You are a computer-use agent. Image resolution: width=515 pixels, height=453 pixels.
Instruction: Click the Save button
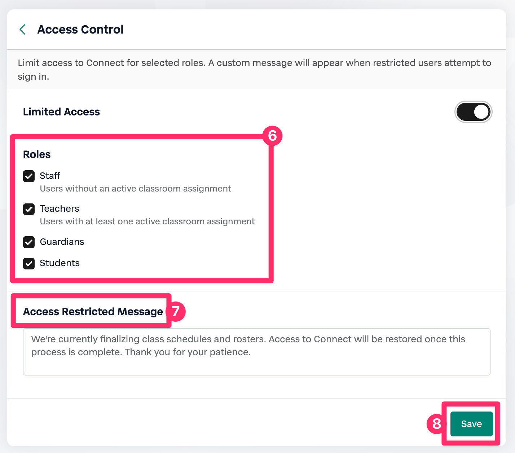pyautogui.click(x=471, y=424)
